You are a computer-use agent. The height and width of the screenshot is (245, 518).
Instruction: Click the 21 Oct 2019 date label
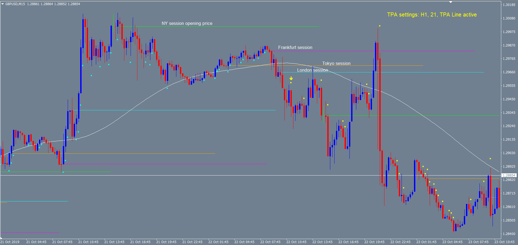[10, 242]
